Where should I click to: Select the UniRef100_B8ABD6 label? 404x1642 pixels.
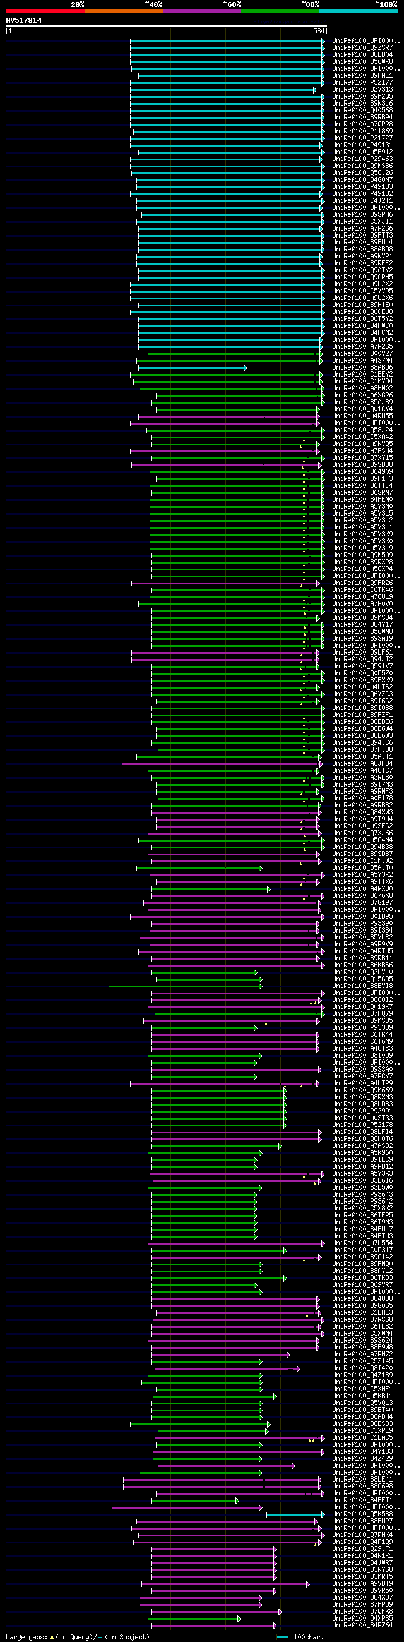(362, 368)
